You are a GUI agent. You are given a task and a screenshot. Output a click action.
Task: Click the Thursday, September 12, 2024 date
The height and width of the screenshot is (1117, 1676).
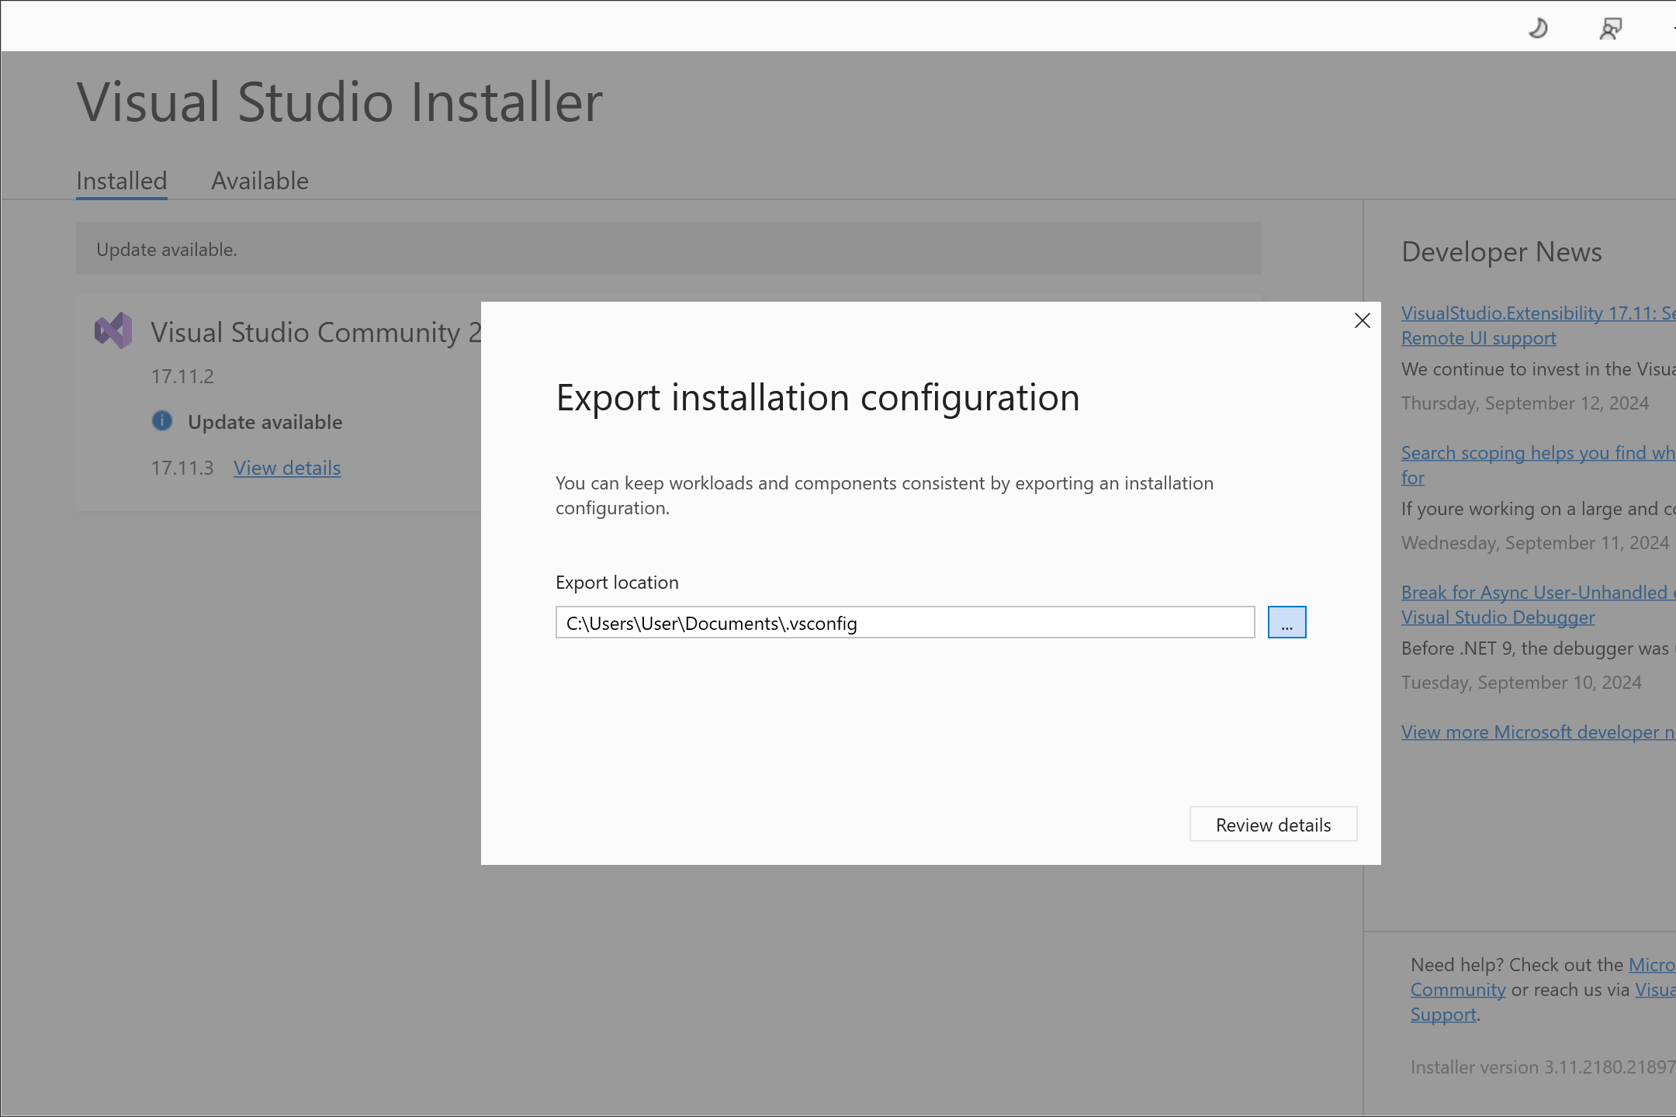click(1525, 403)
